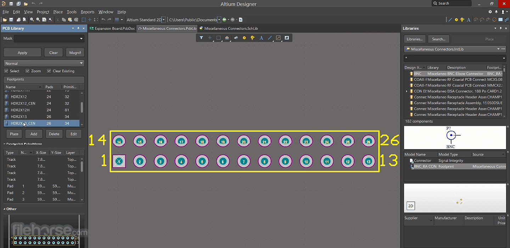Click Place Full Circle arc tool
The height and width of the screenshot is (248, 510).
(494, 20)
